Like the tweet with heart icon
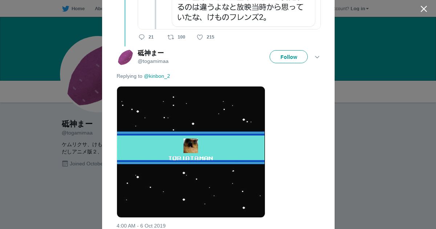The height and width of the screenshot is (229, 436). pos(200,37)
